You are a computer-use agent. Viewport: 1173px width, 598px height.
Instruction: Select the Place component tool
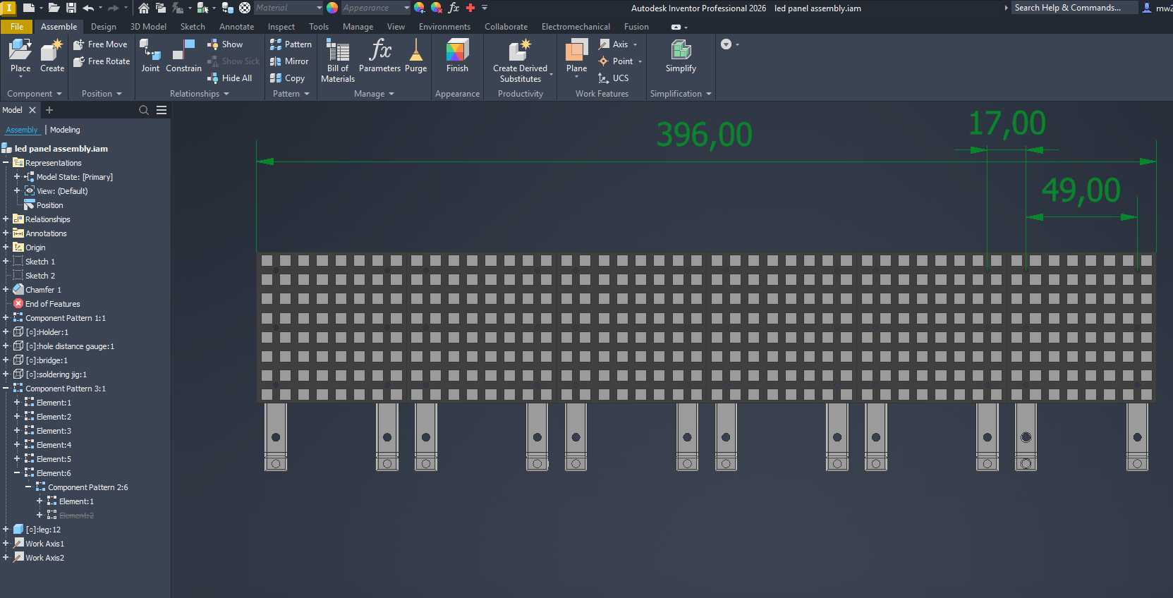point(20,56)
